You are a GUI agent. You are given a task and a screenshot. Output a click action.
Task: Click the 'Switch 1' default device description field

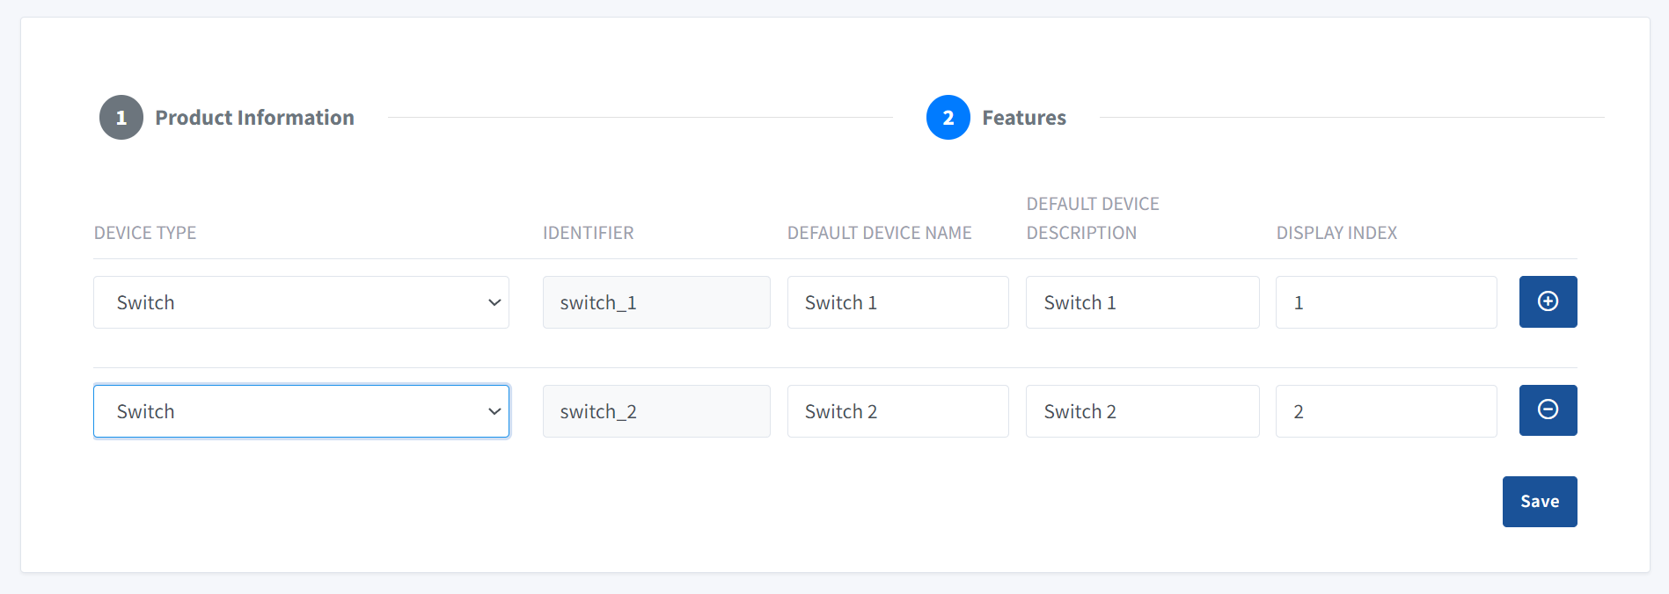coord(1142,302)
